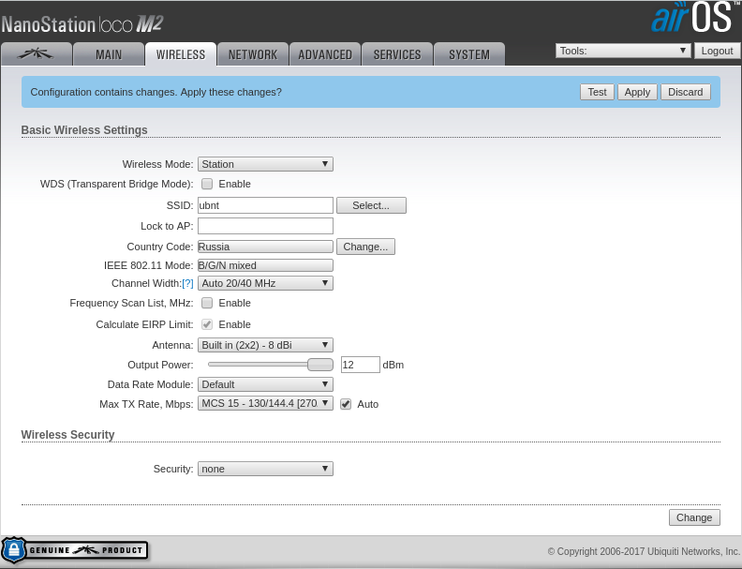Click the Basic Wireless Settings heading
This screenshot has width=742, height=569.
point(84,129)
